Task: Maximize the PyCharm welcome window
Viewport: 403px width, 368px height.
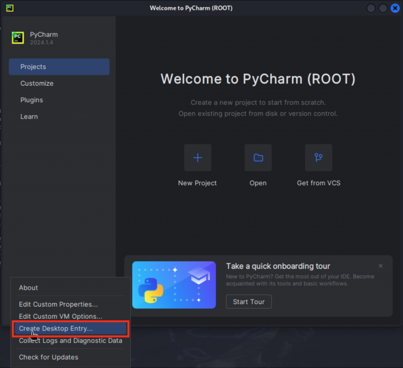Action: pyautogui.click(x=383, y=8)
